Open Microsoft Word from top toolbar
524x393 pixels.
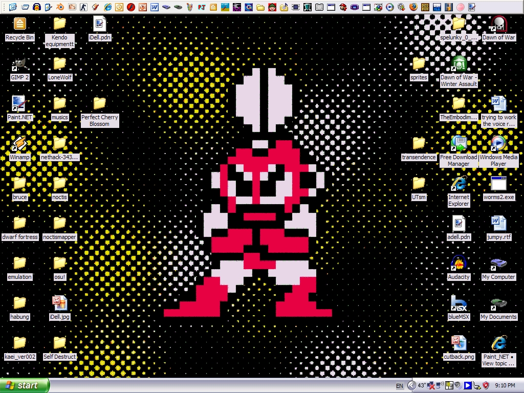(155, 7)
